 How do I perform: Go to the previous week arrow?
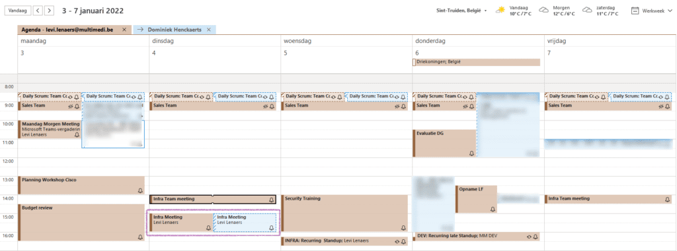pos(38,10)
